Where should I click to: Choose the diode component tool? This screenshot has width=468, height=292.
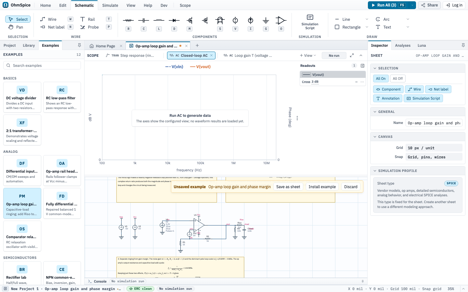coord(174,20)
